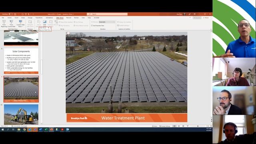
Task: Open Custom Slide Show menu
Action: 20,24
